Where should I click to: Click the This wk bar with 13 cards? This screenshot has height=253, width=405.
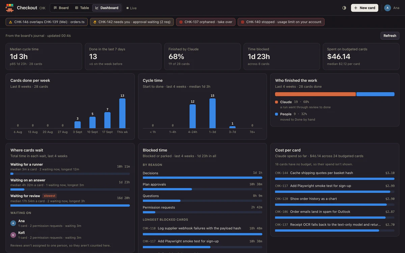122,113
